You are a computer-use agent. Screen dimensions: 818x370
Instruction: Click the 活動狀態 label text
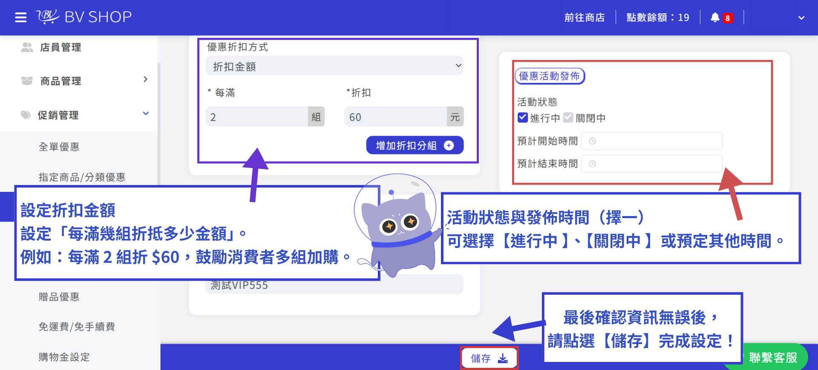click(x=537, y=102)
